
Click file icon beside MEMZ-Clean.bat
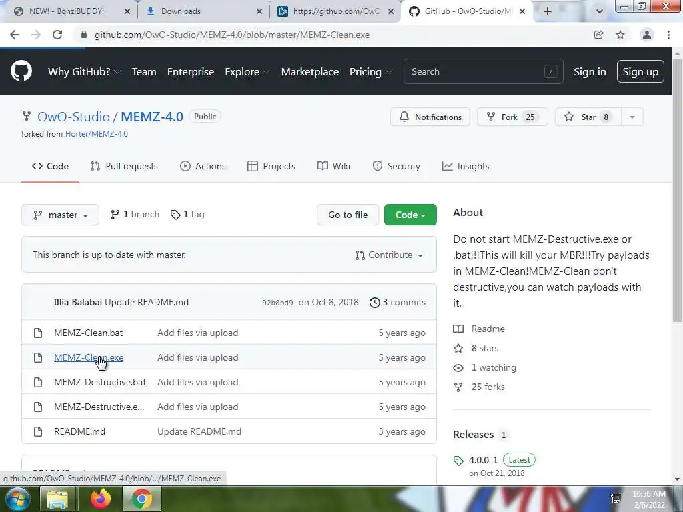click(38, 333)
